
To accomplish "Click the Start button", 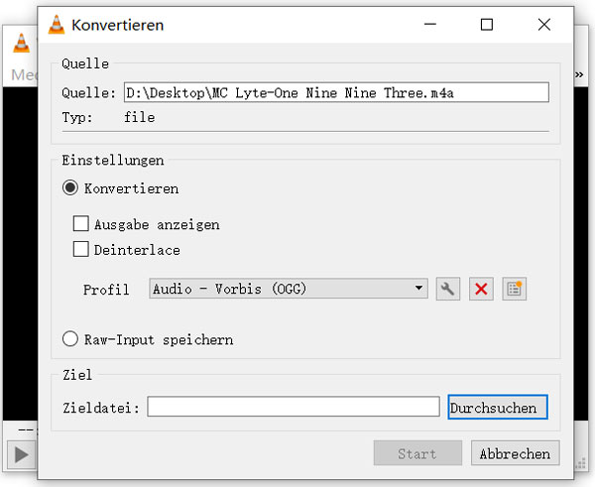I will [416, 453].
